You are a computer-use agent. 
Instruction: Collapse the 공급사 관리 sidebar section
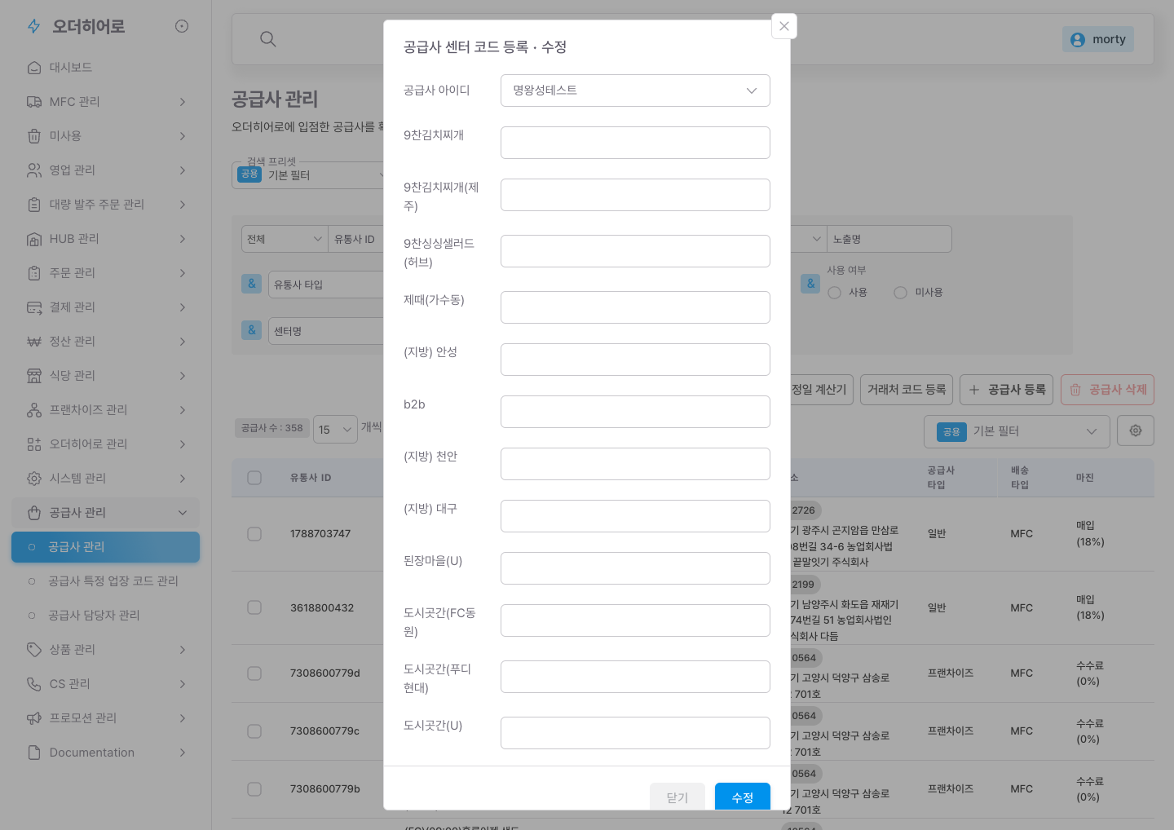click(183, 513)
